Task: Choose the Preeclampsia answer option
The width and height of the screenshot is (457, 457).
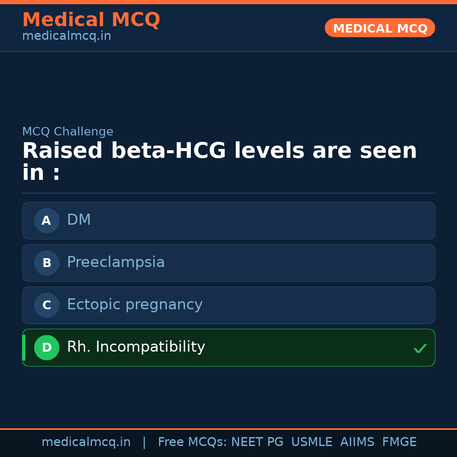Action: pos(116,262)
